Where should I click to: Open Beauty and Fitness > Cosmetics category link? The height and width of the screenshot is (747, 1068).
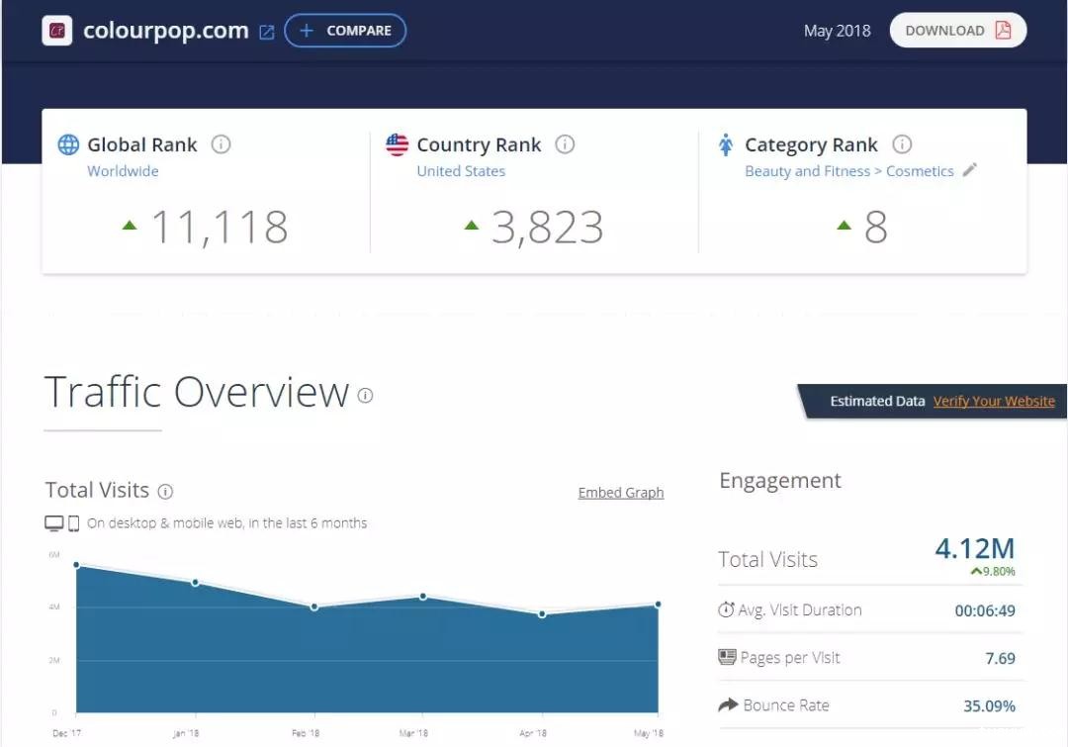pos(848,171)
